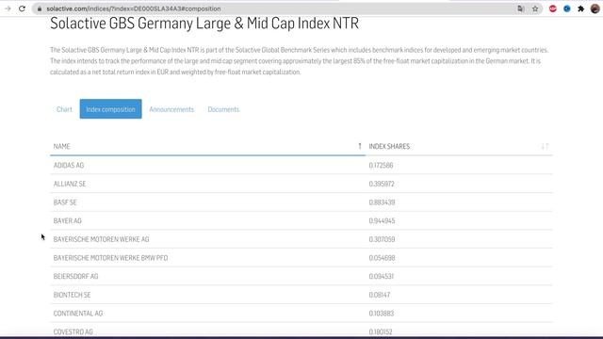Select BAYERISCHE MOTOREN WERKE AG row
This screenshot has width=603, height=339.
click(101, 239)
